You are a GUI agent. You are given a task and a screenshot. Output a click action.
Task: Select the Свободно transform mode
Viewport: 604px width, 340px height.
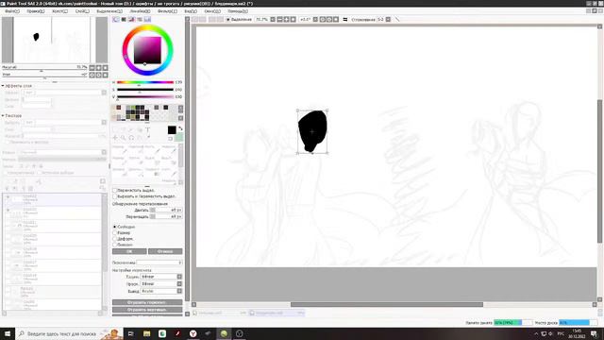(x=115, y=227)
